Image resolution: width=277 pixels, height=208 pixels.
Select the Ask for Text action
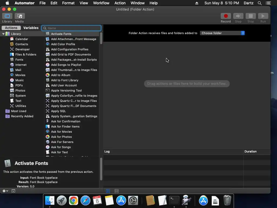click(71, 152)
